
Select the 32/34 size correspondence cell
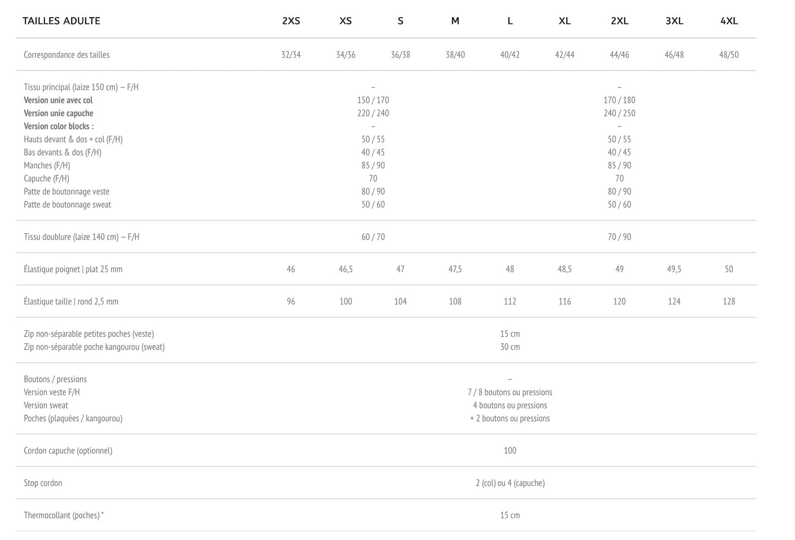(x=291, y=54)
